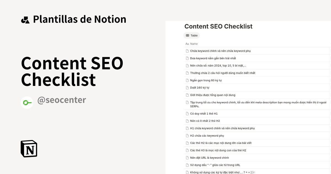Image resolution: width=331 pixels, height=174 pixels.
Task: Click the page icon beside "Chứa keyword chính" row
Action: [x=187, y=51]
